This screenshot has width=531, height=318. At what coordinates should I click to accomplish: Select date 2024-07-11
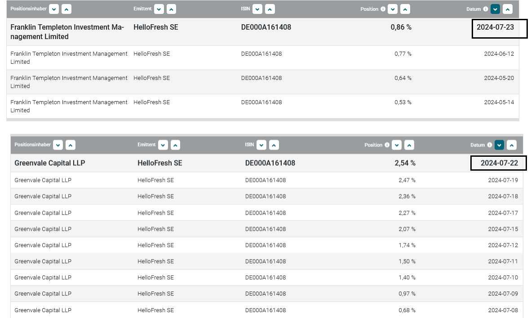tap(503, 262)
